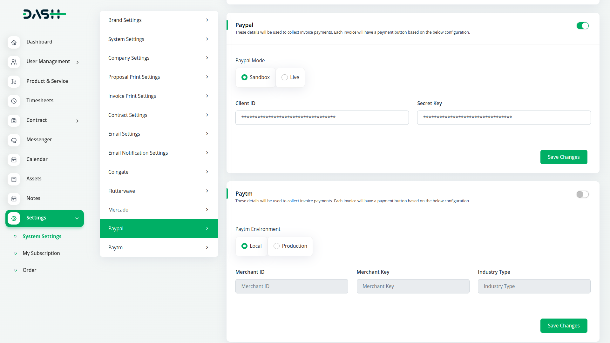Click Save Changes for Paypal settings

564,157
